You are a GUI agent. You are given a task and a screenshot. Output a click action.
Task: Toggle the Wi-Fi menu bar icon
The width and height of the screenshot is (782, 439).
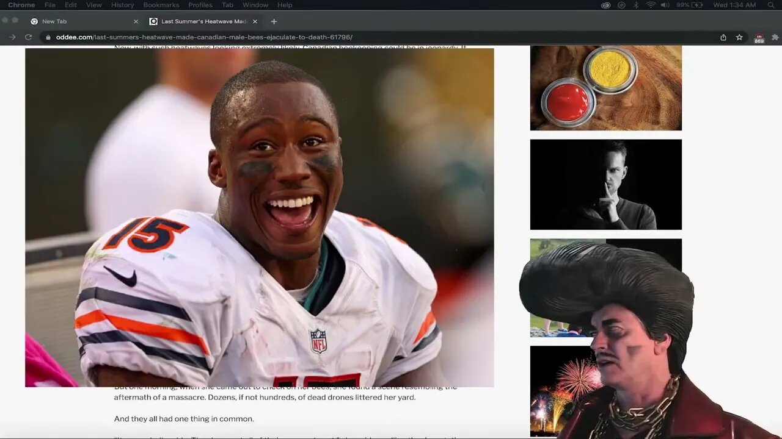point(650,5)
